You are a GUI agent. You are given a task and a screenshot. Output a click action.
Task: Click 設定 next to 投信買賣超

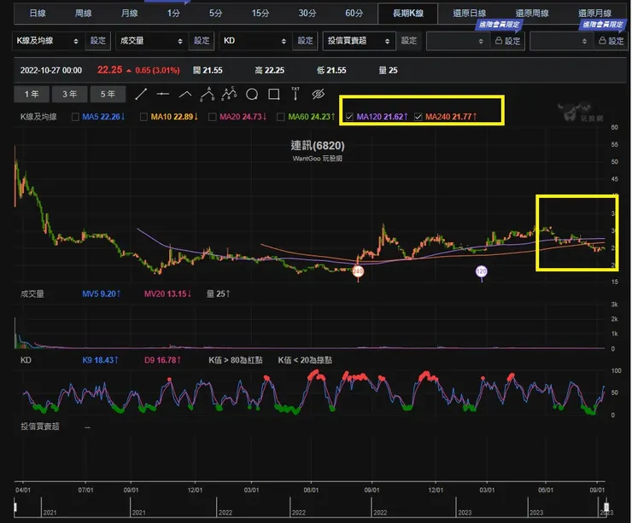409,41
